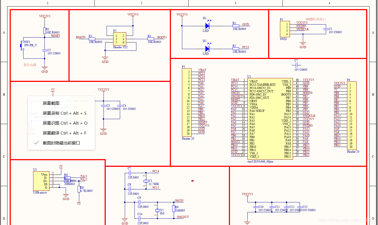The image size is (378, 225).
Task: Select the D1 LED diode symbol
Action: 207,26
